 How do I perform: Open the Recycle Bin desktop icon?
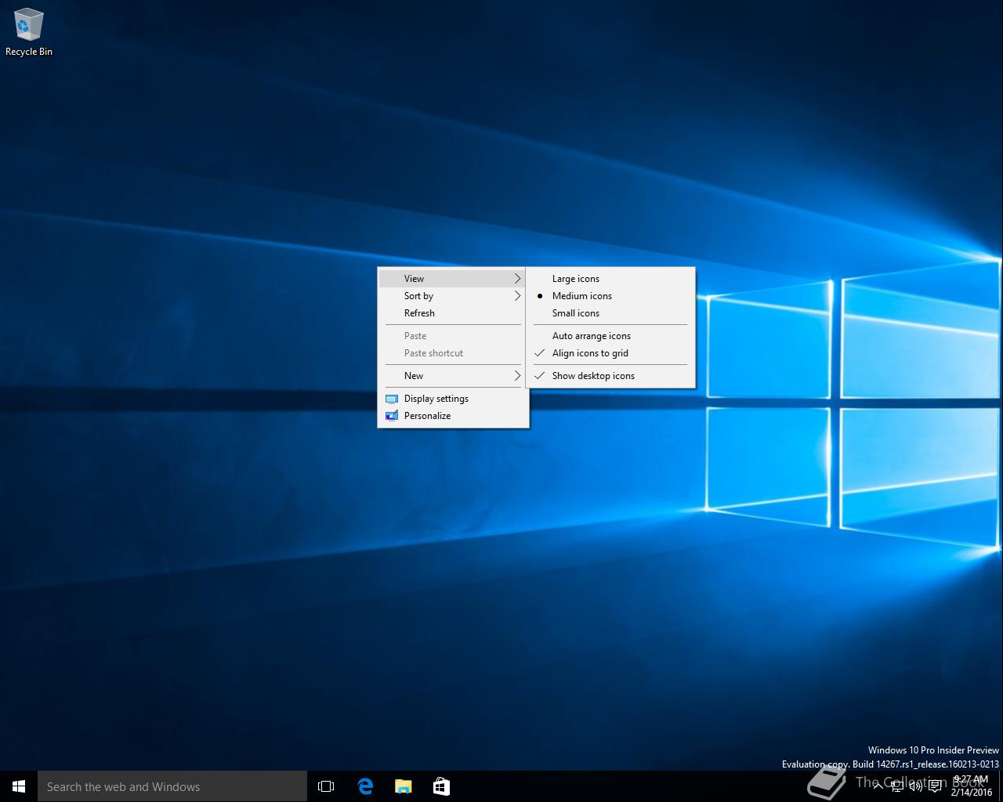coord(28,32)
